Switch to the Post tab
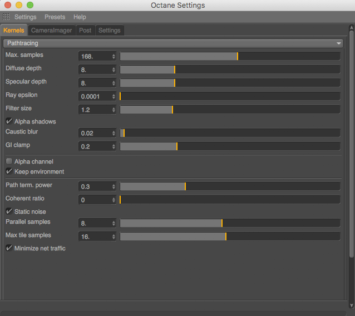 tap(85, 31)
